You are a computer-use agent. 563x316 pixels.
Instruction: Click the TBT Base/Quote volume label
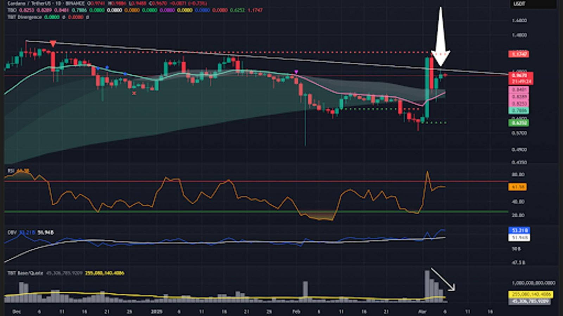[25, 273]
